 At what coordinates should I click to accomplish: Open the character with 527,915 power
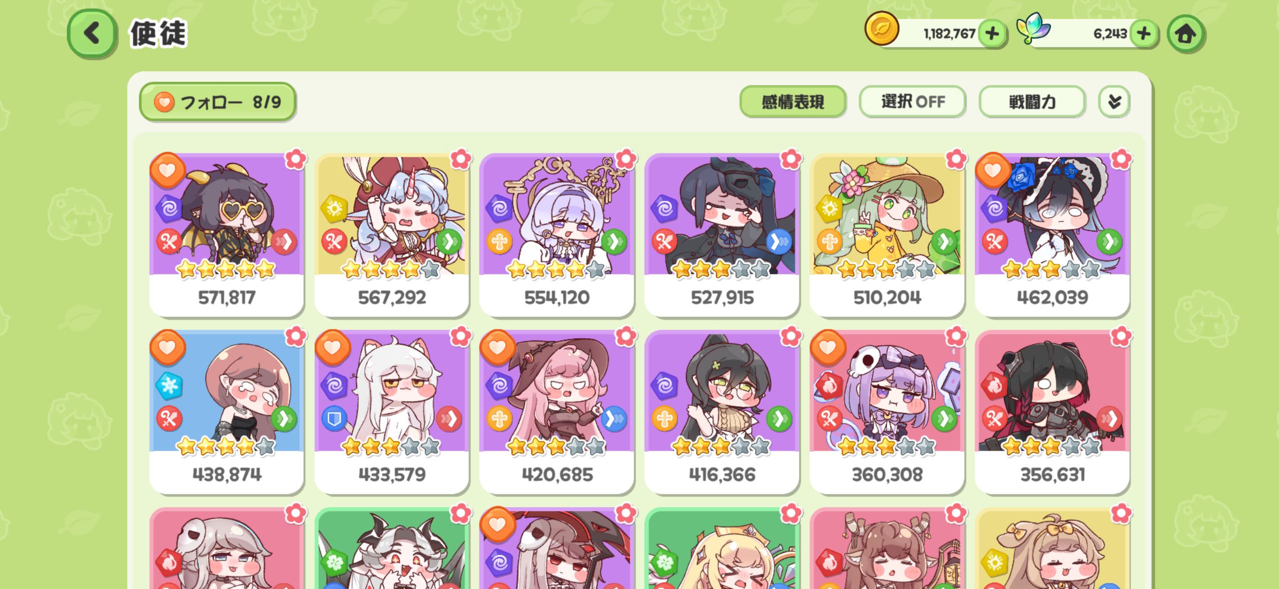(722, 235)
